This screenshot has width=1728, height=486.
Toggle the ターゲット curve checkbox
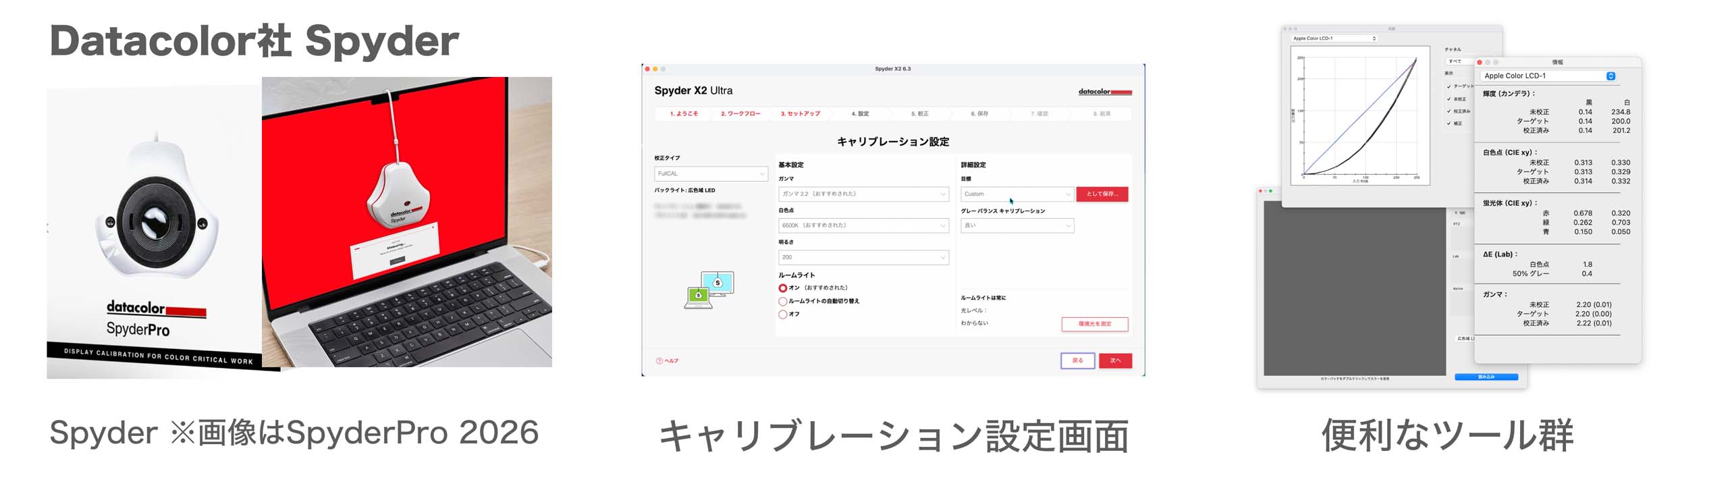pos(1449,86)
